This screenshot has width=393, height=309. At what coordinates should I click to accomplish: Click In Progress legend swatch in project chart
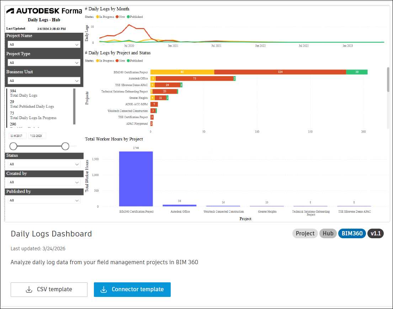(x=97, y=61)
